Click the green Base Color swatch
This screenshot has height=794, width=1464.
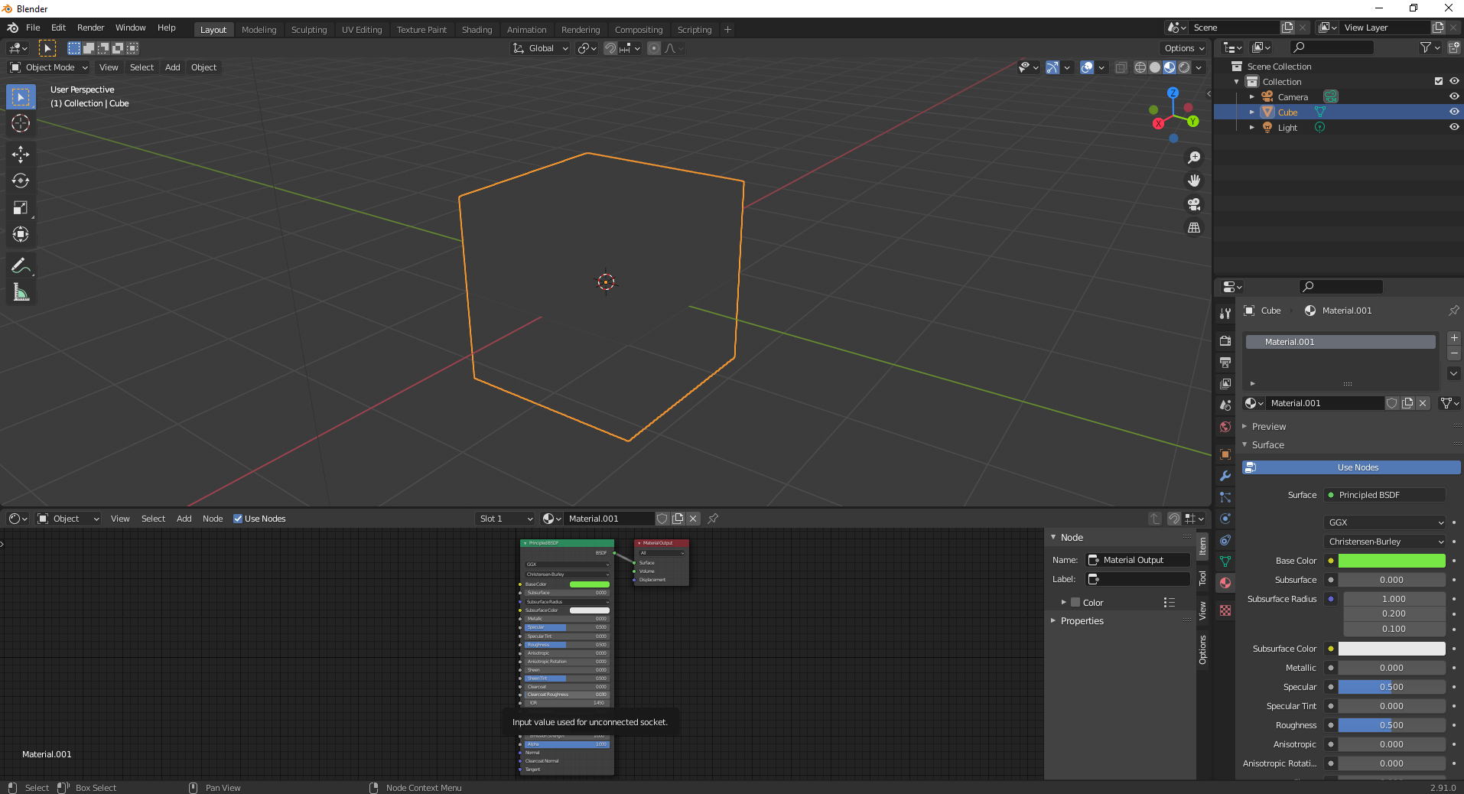(x=1391, y=561)
